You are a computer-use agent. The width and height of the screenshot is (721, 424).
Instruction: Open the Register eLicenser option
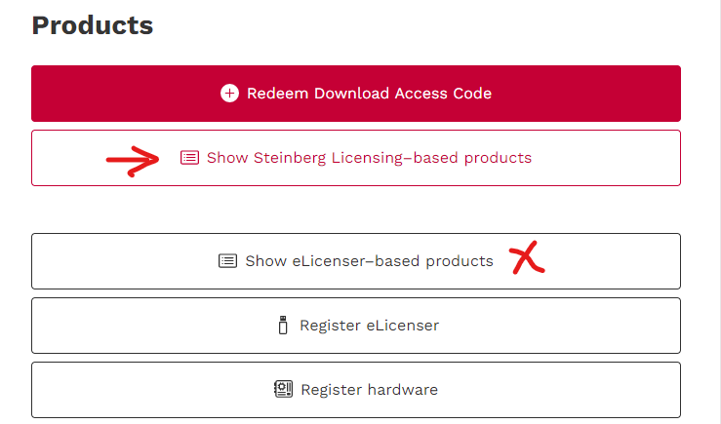click(356, 326)
